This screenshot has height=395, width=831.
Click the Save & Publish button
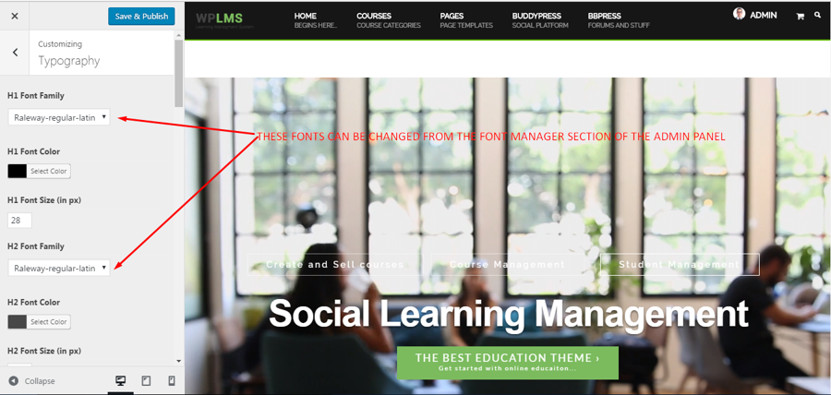(141, 17)
